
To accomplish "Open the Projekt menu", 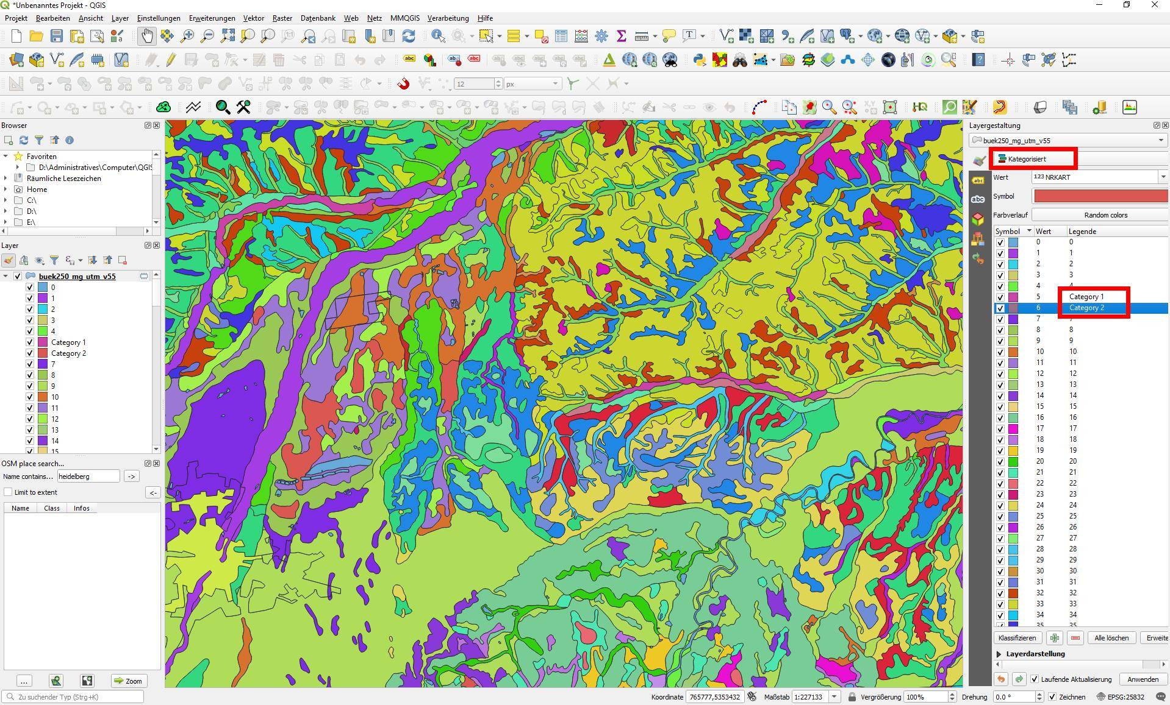I will pos(16,18).
